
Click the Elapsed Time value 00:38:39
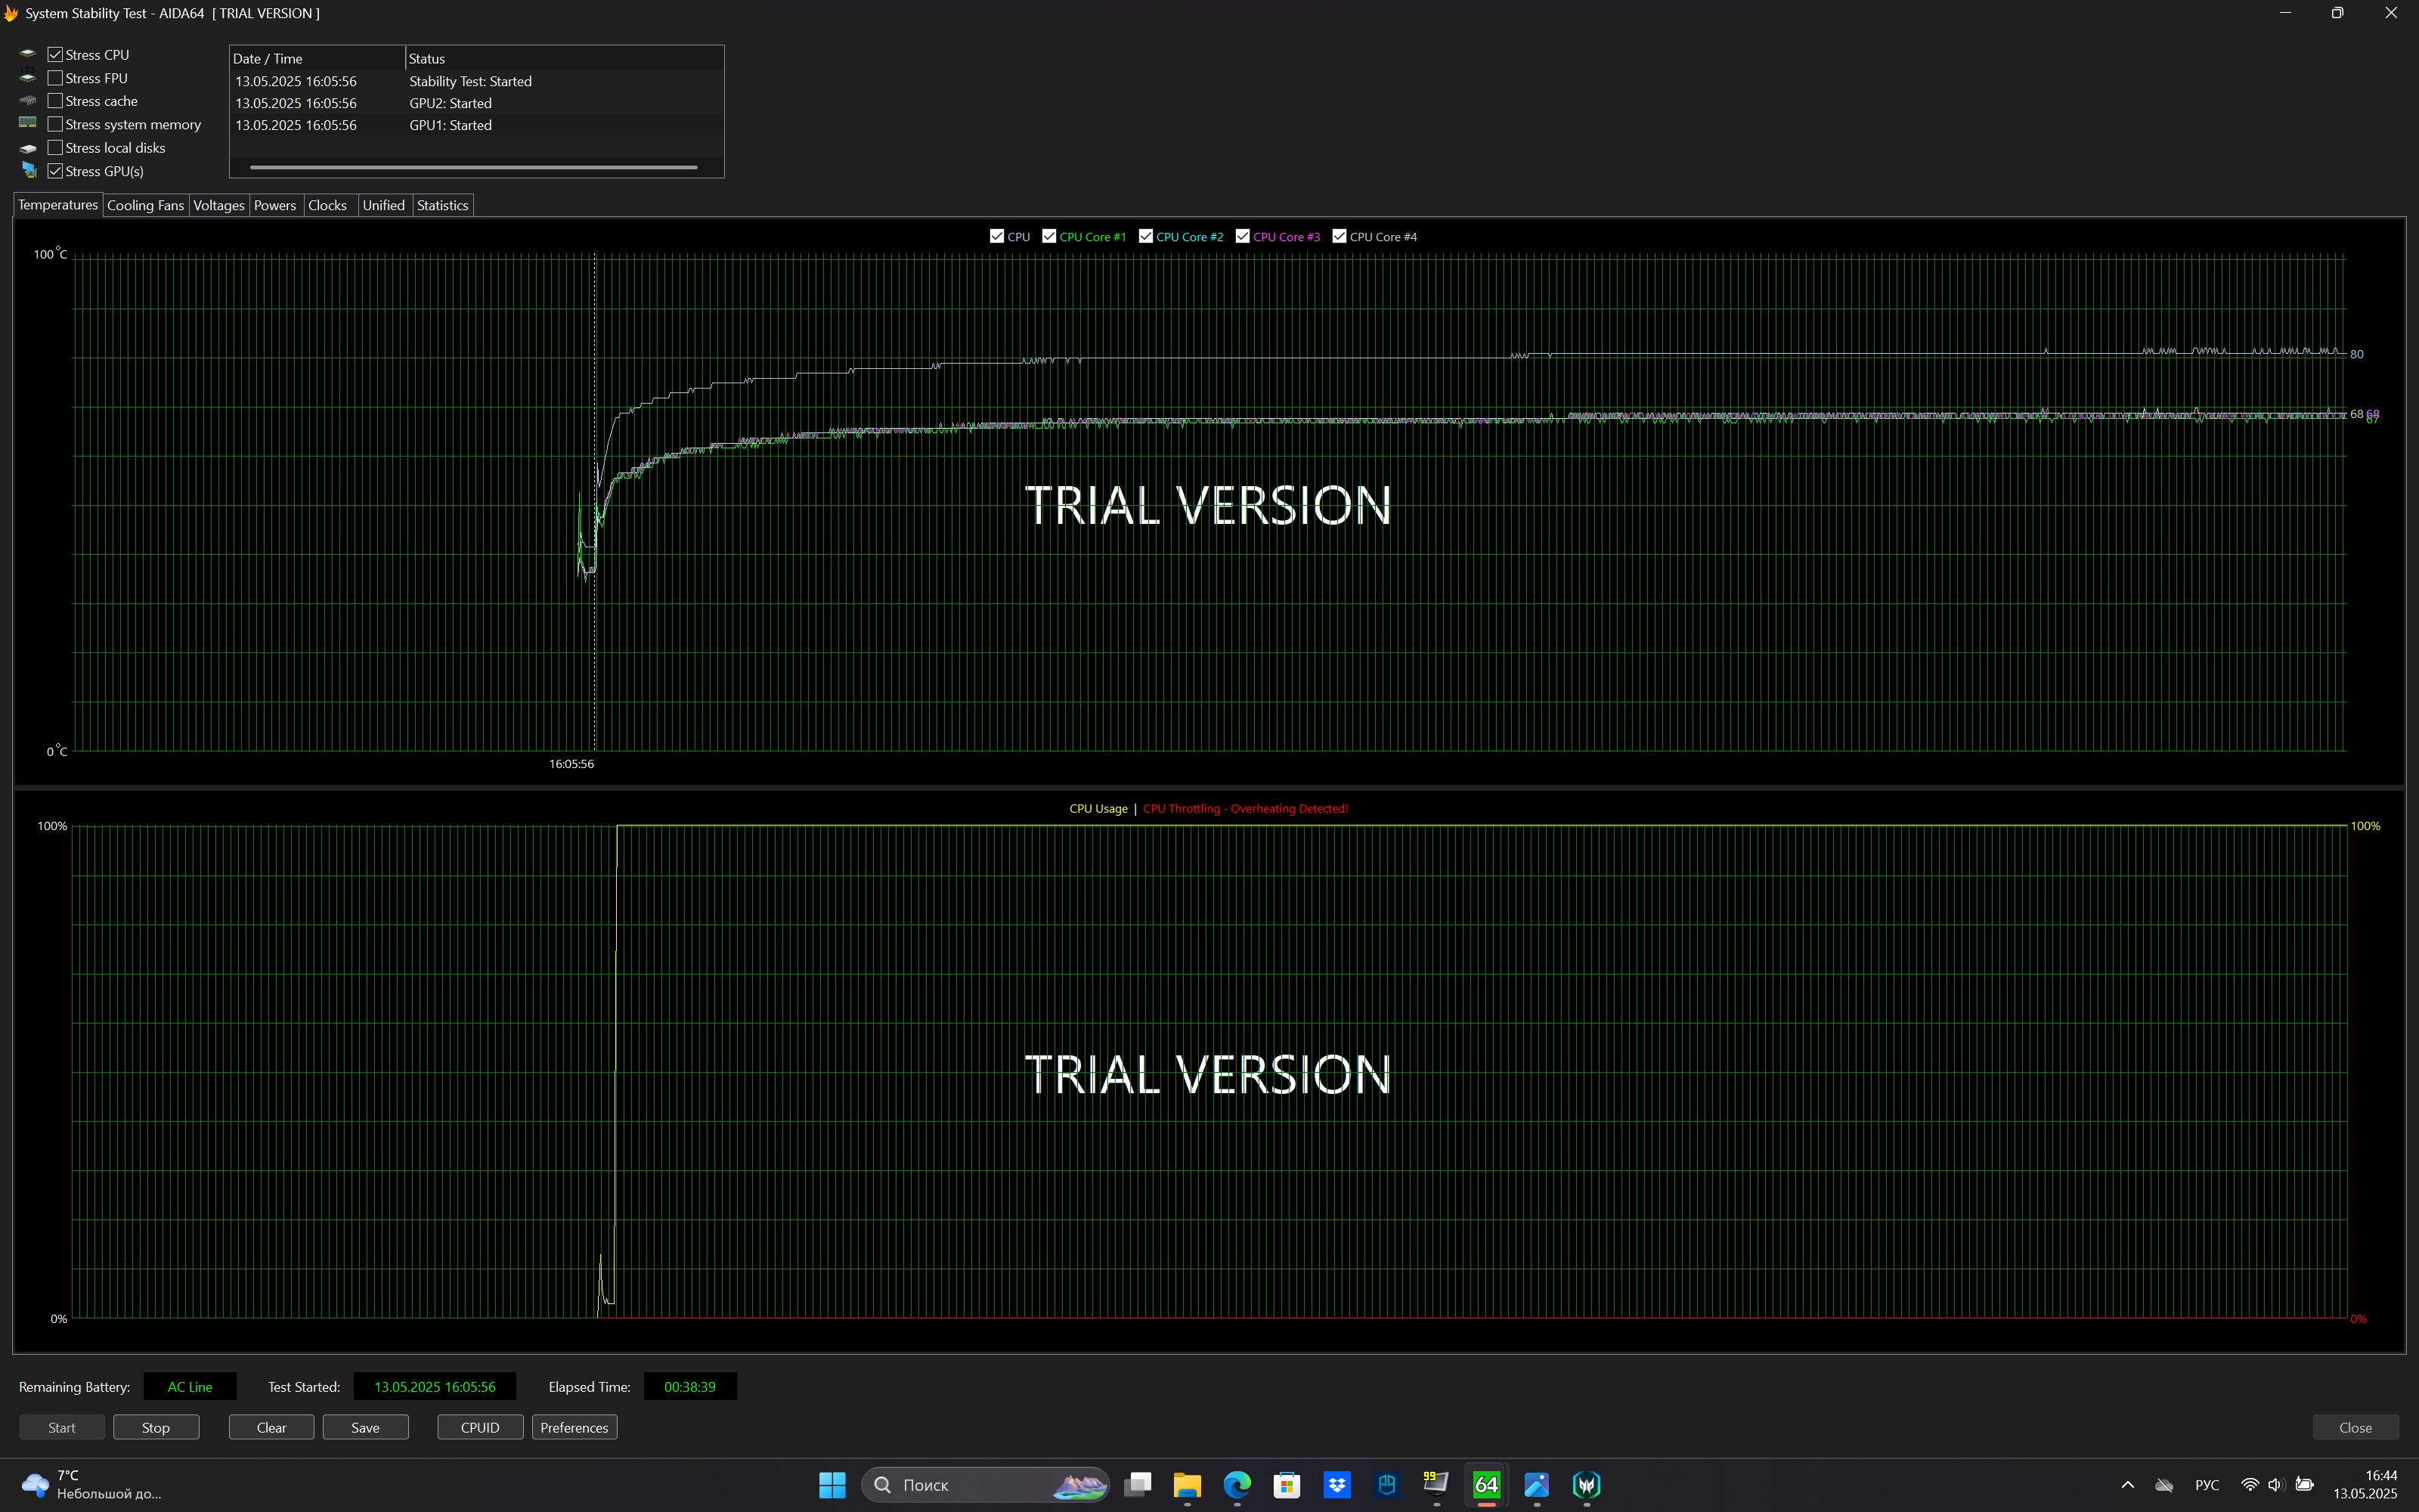pyautogui.click(x=689, y=1386)
